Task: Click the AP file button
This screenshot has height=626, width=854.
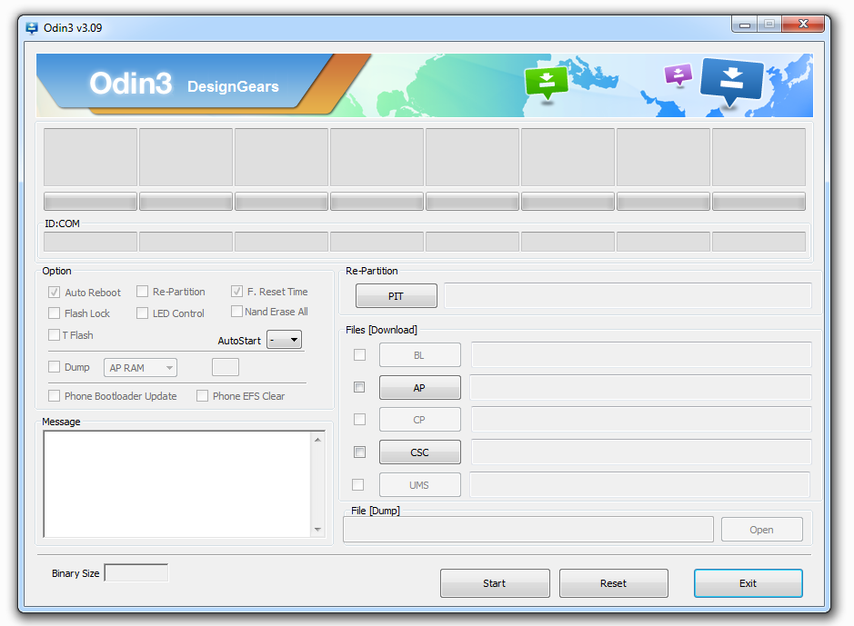Action: pos(420,388)
